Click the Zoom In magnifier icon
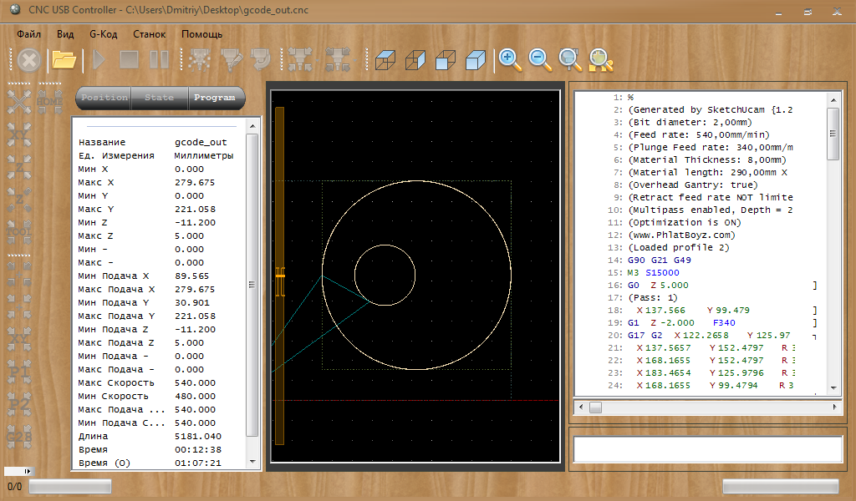Image resolution: width=856 pixels, height=501 pixels. 509,58
